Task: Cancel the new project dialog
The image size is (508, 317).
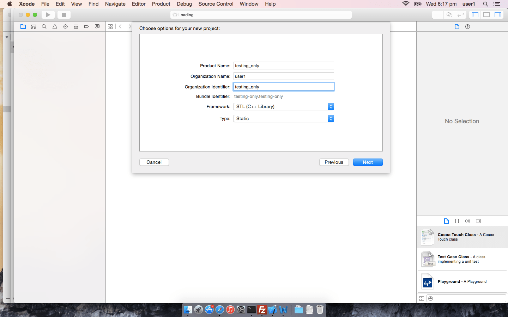Action: [154, 162]
